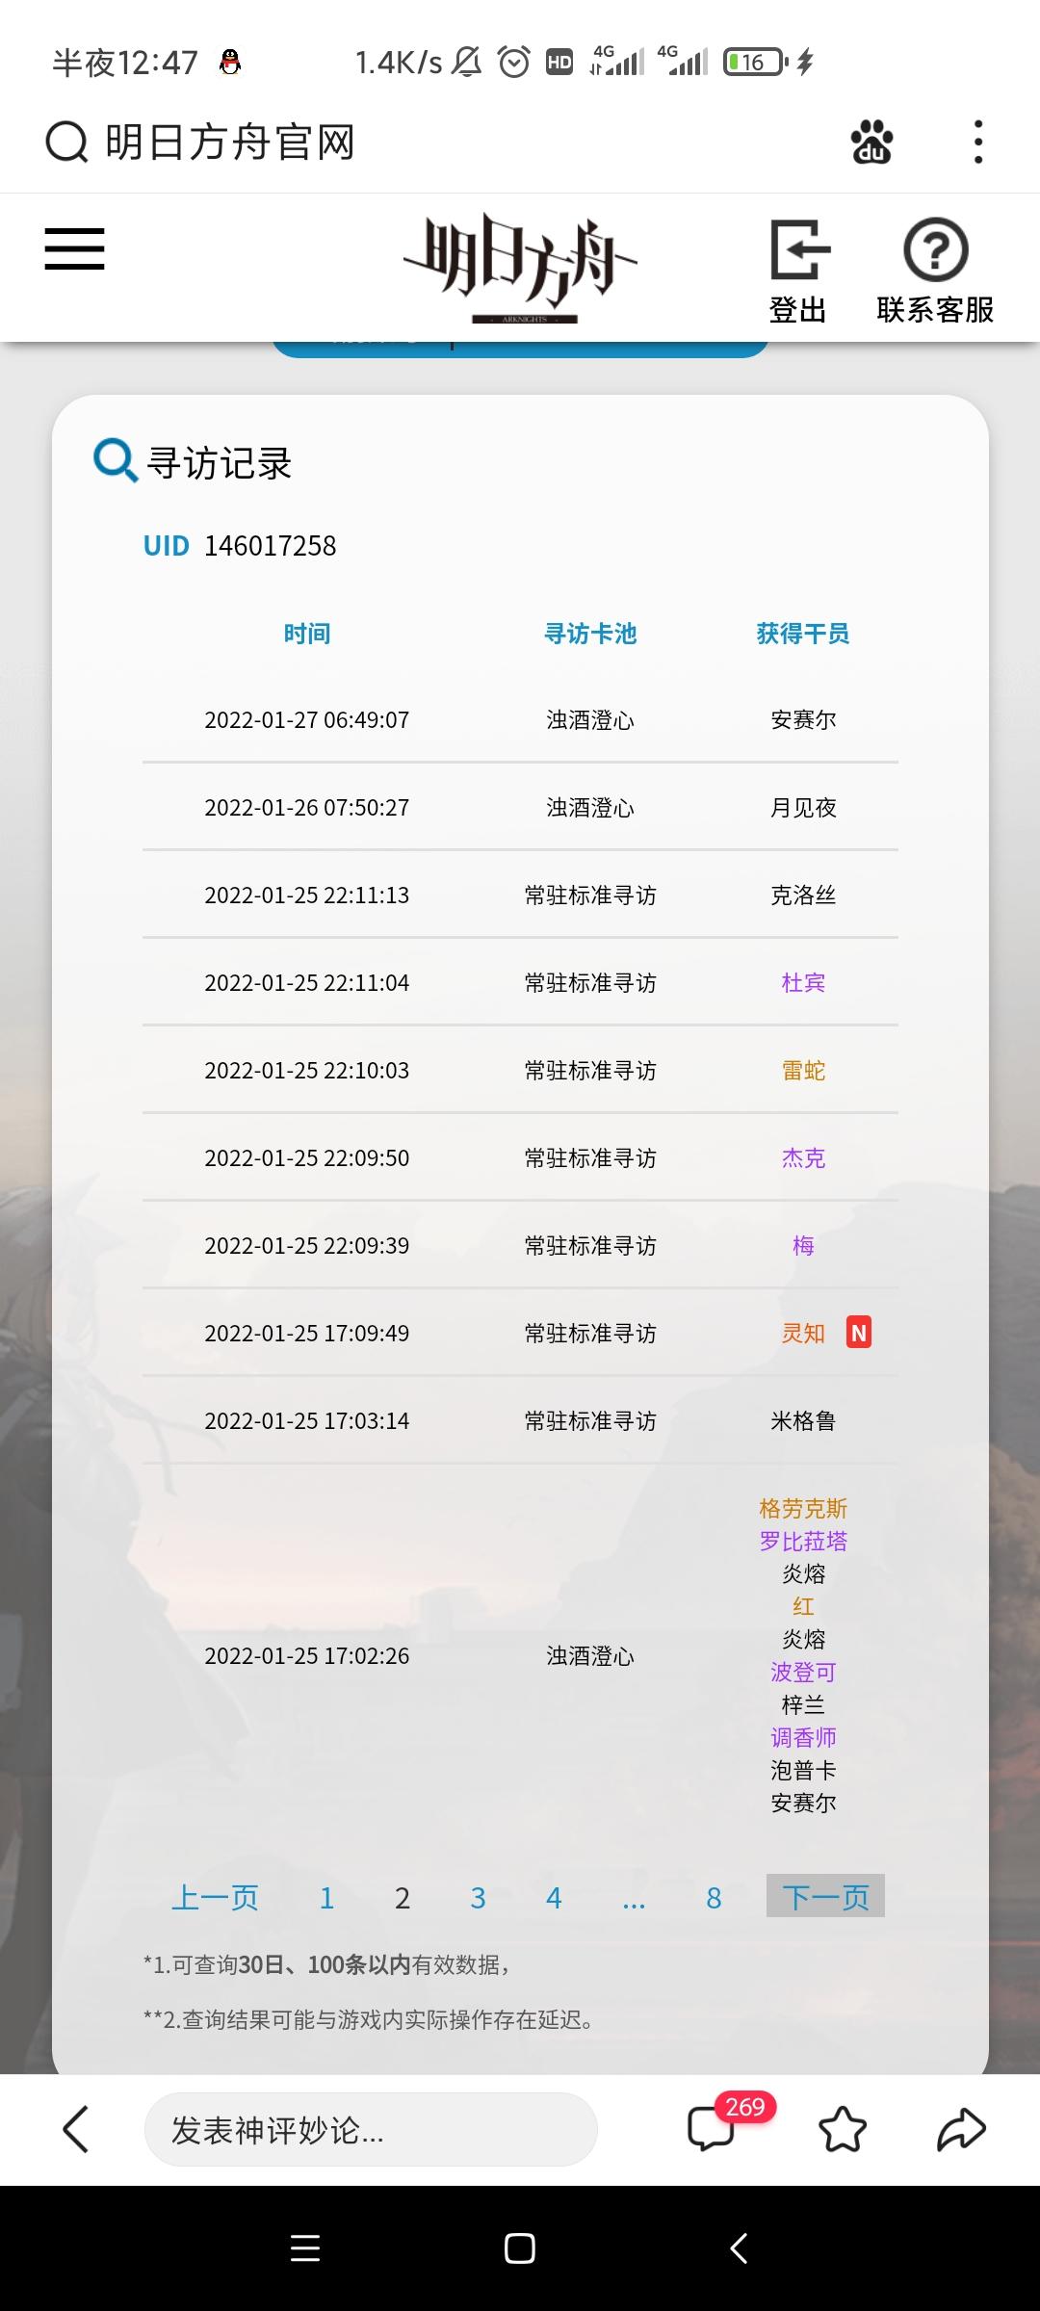Tap operator name 波登可
1040x2311 pixels.
803,1673
